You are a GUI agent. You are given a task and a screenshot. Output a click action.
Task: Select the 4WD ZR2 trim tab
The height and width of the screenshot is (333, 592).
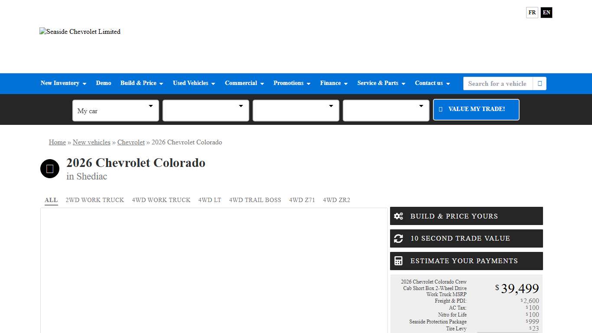(x=336, y=200)
